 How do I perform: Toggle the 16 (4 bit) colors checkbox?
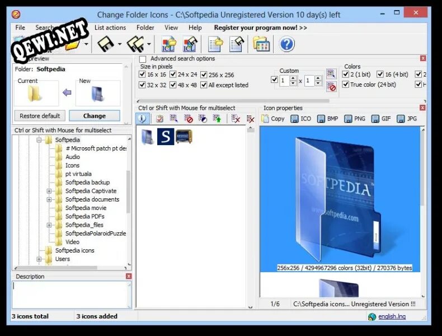pyautogui.click(x=380, y=74)
